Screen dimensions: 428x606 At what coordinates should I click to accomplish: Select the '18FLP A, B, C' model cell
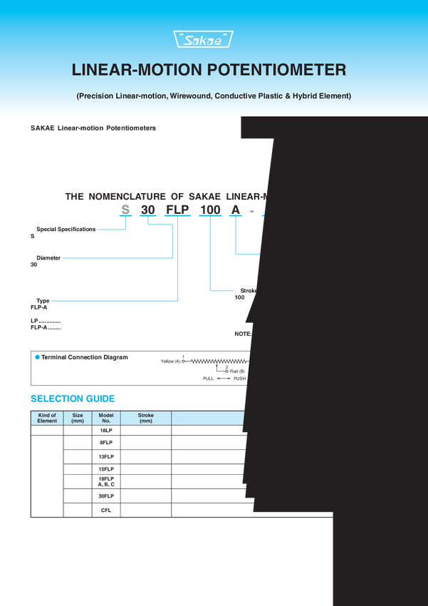(x=106, y=481)
